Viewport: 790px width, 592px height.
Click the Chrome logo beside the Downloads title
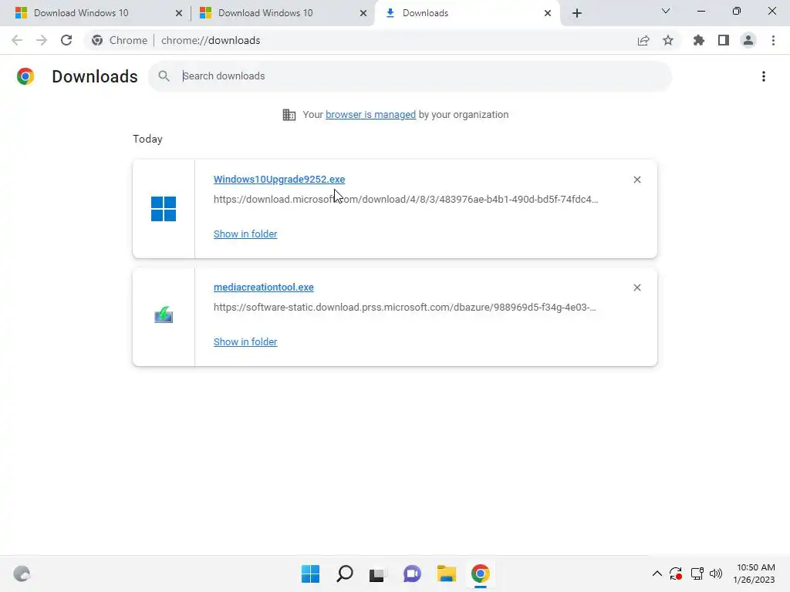[25, 76]
